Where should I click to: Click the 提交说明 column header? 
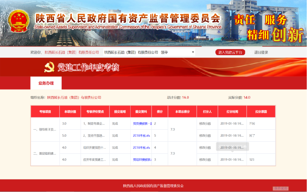120,112
